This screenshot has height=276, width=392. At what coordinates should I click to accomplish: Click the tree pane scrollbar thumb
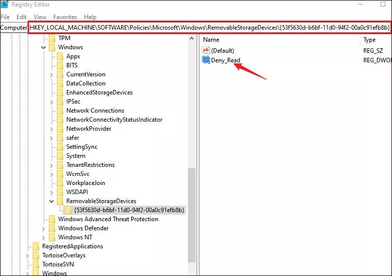pos(192,215)
